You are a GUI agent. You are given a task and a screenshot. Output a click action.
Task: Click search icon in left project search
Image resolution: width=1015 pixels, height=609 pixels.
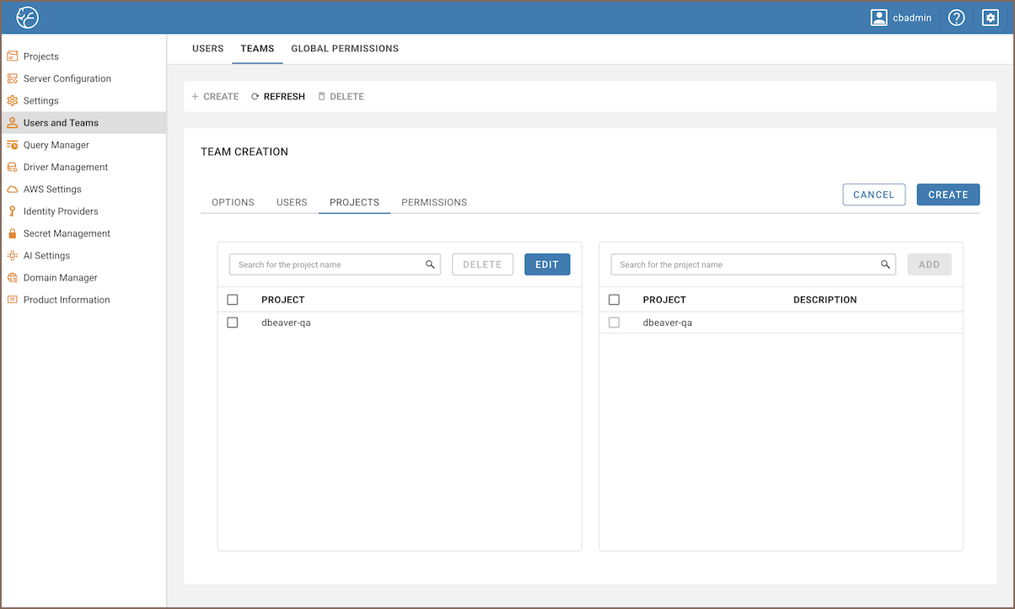430,264
